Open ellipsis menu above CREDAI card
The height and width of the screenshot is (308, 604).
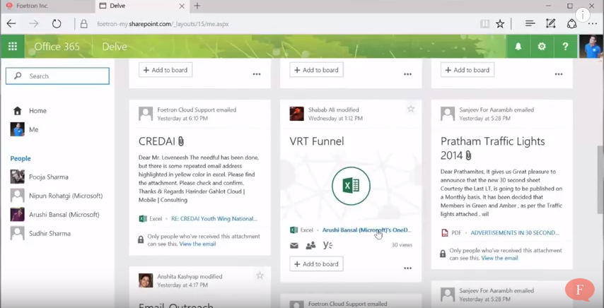pyautogui.click(x=257, y=74)
